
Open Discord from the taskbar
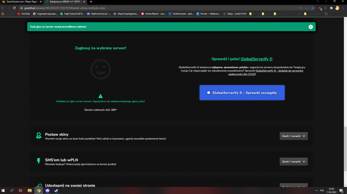(x=47, y=191)
